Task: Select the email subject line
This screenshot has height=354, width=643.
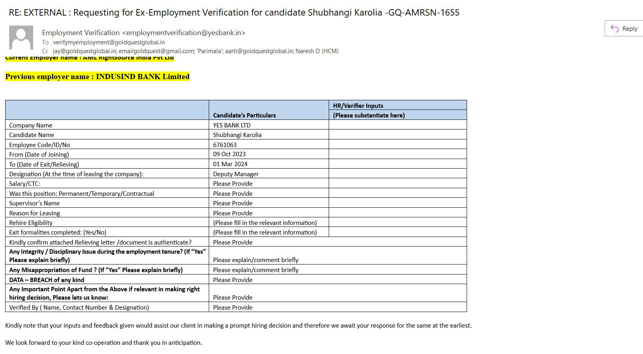Action: coord(234,12)
